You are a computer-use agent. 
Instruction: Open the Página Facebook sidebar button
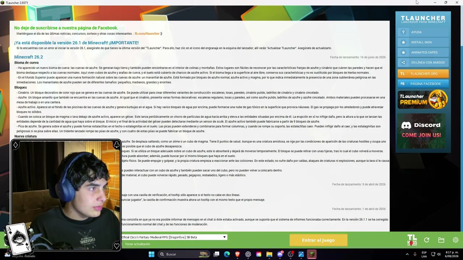point(423,84)
